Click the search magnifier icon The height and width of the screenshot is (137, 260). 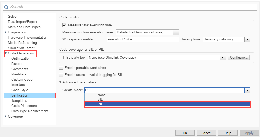(x=7, y=7)
